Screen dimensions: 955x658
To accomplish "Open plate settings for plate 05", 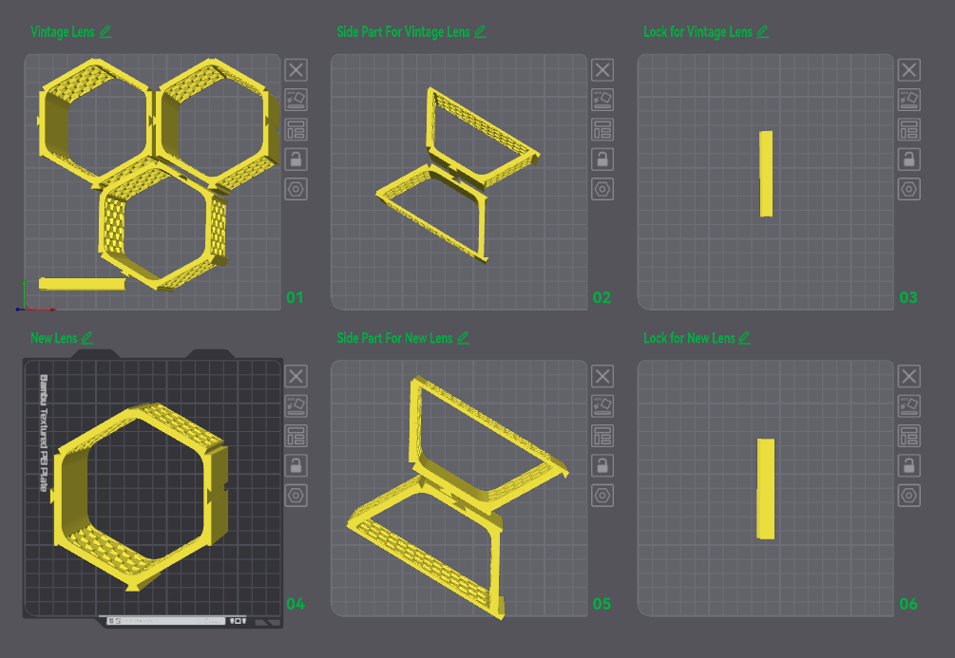I will pyautogui.click(x=602, y=496).
